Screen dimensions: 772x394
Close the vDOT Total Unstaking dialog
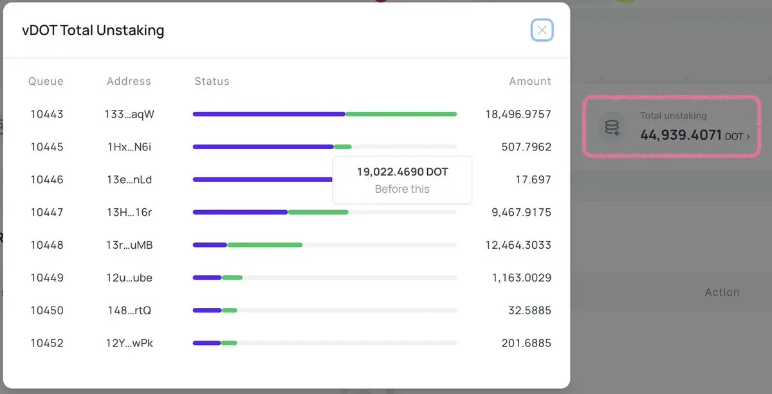point(542,30)
